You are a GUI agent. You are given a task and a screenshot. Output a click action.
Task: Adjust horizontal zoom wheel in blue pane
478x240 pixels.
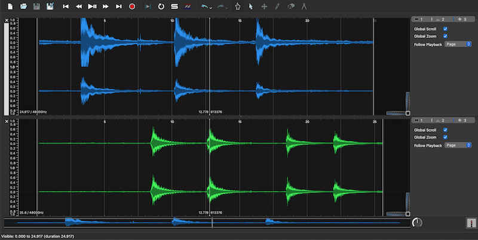coord(396,113)
